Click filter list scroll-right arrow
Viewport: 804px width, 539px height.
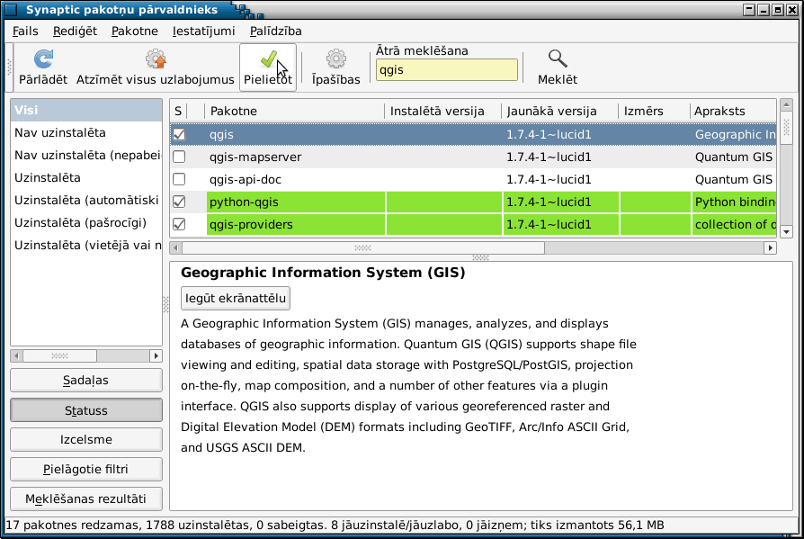tap(156, 356)
